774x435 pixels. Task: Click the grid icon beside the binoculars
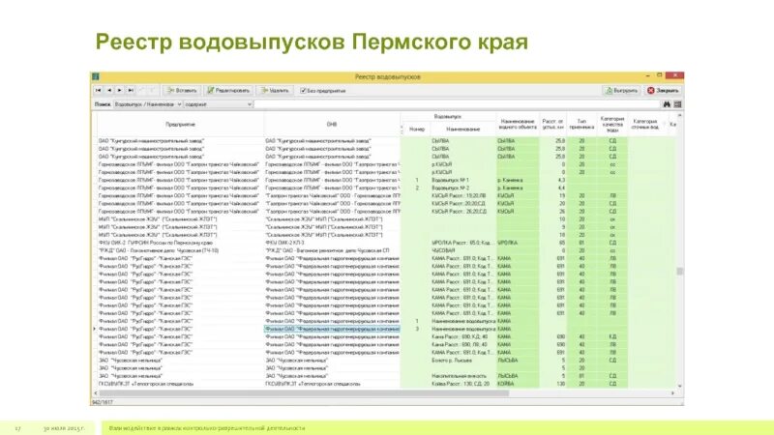(x=678, y=104)
